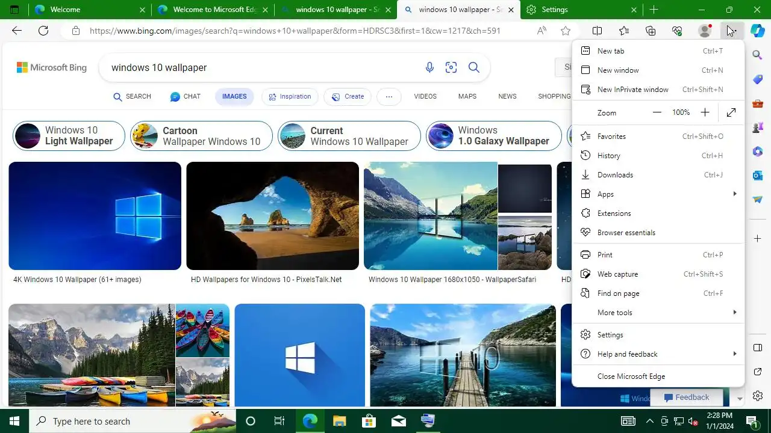Open the Copilot sidebar icon

757,31
